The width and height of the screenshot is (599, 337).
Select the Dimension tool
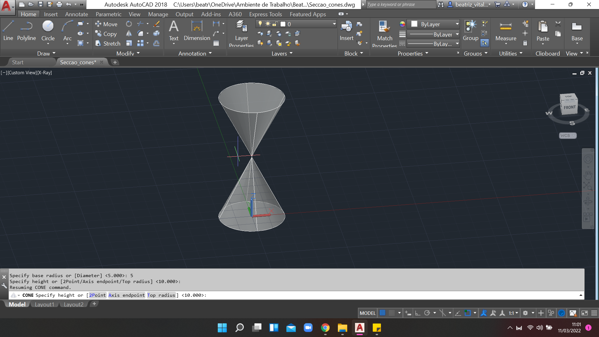click(x=197, y=30)
